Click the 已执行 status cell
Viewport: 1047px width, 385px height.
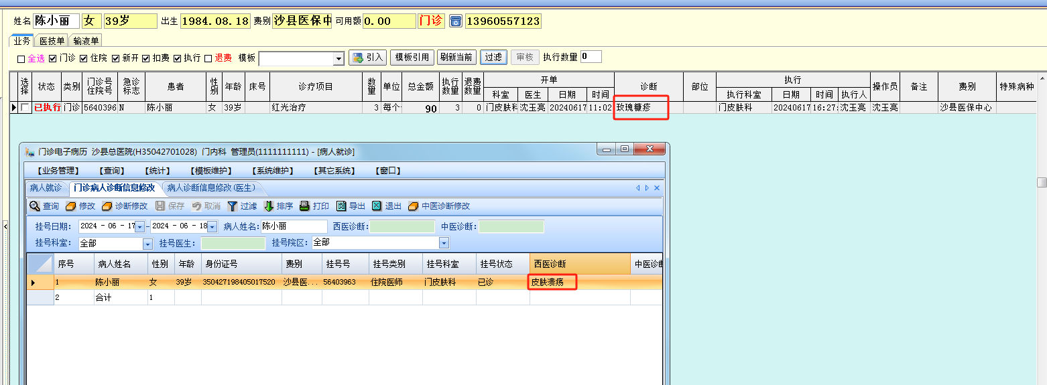pyautogui.click(x=47, y=107)
